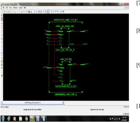Click the Zoom In magnifier icon
Screen dimensions: 140x123
(35, 12)
